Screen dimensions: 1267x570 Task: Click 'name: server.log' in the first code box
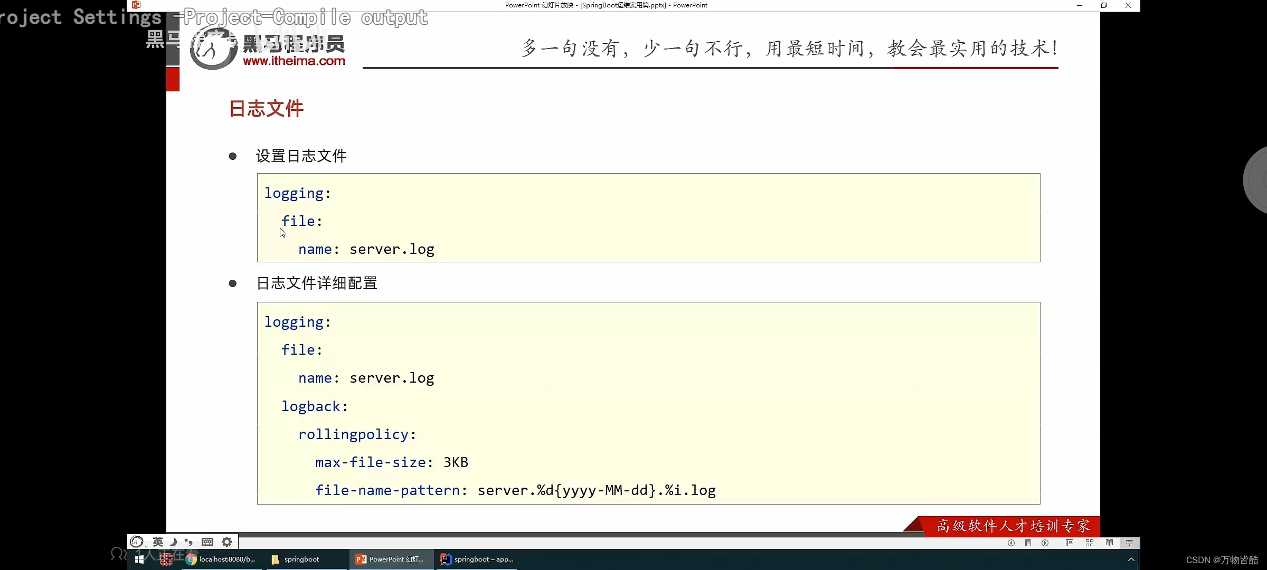(x=366, y=249)
